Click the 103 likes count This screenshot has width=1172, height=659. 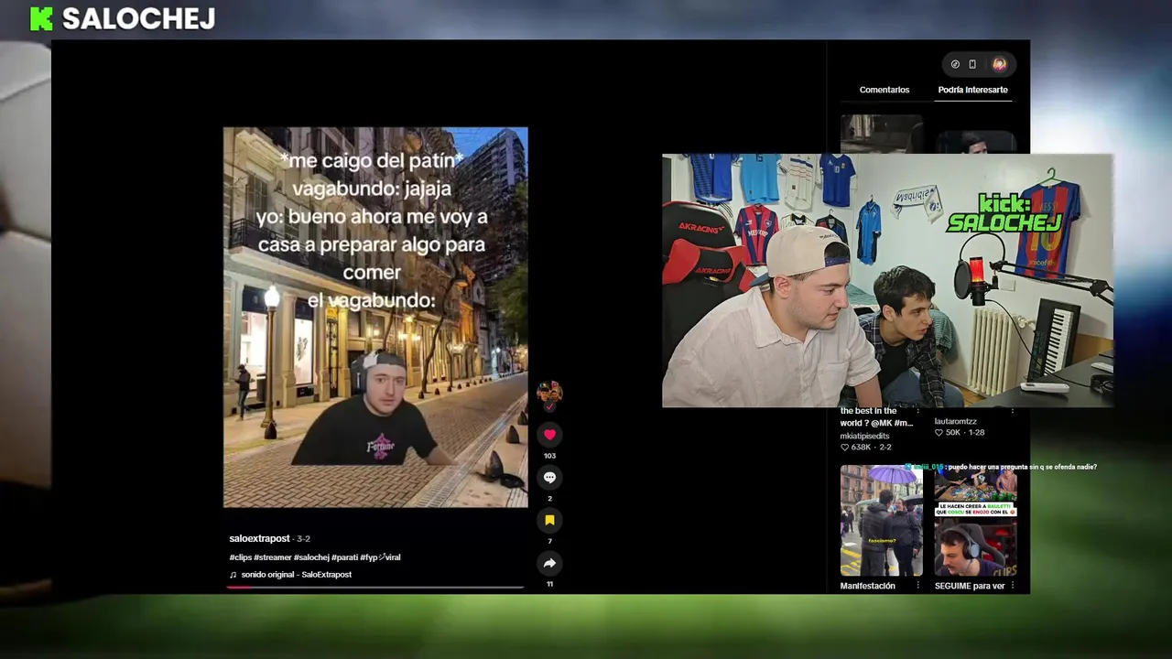(549, 456)
